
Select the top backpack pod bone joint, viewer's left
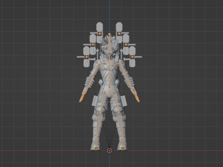point(99,34)
